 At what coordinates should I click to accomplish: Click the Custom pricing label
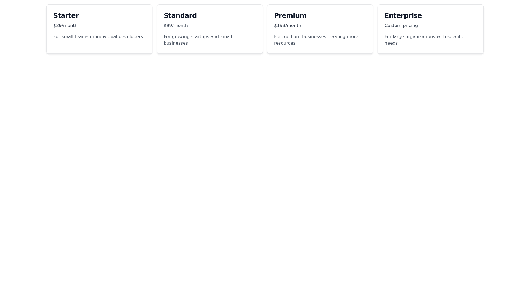click(401, 26)
